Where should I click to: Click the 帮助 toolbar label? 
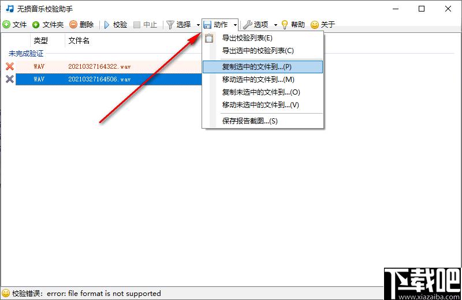[298, 25]
